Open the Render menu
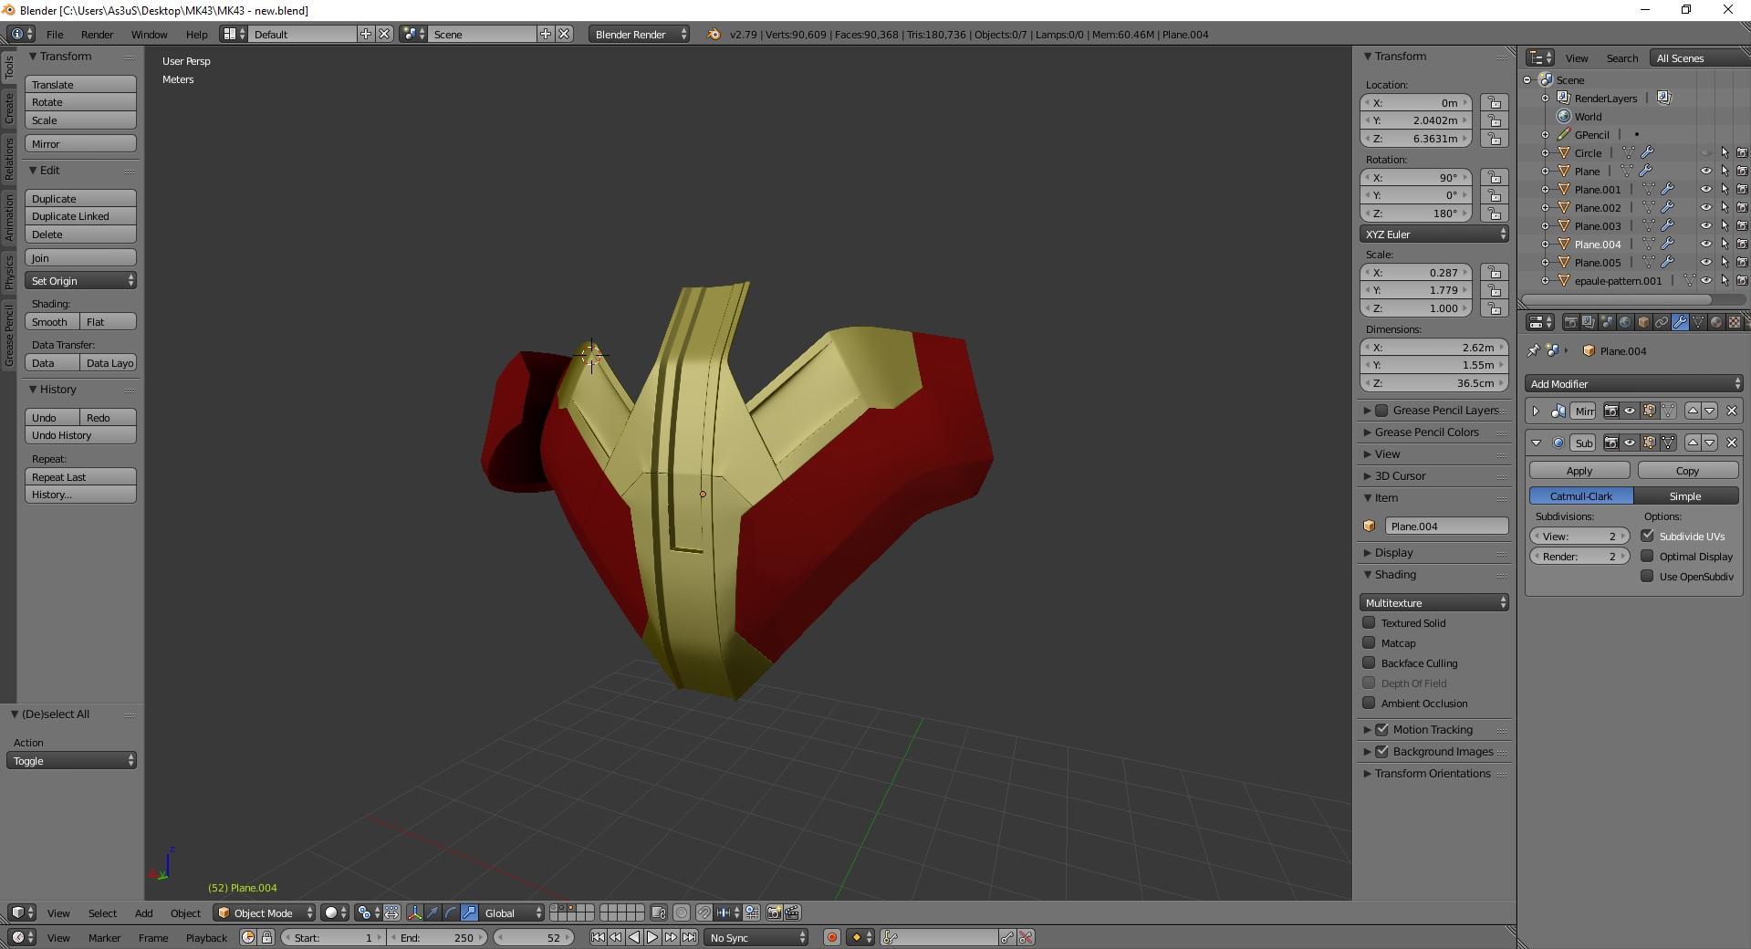The height and width of the screenshot is (949, 1751). pos(97,34)
